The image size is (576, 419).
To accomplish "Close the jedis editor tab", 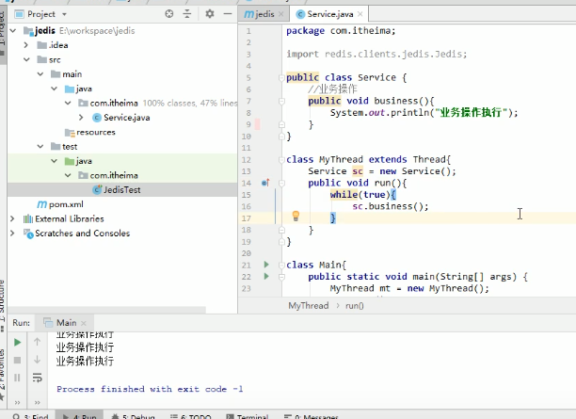I will pyautogui.click(x=281, y=14).
